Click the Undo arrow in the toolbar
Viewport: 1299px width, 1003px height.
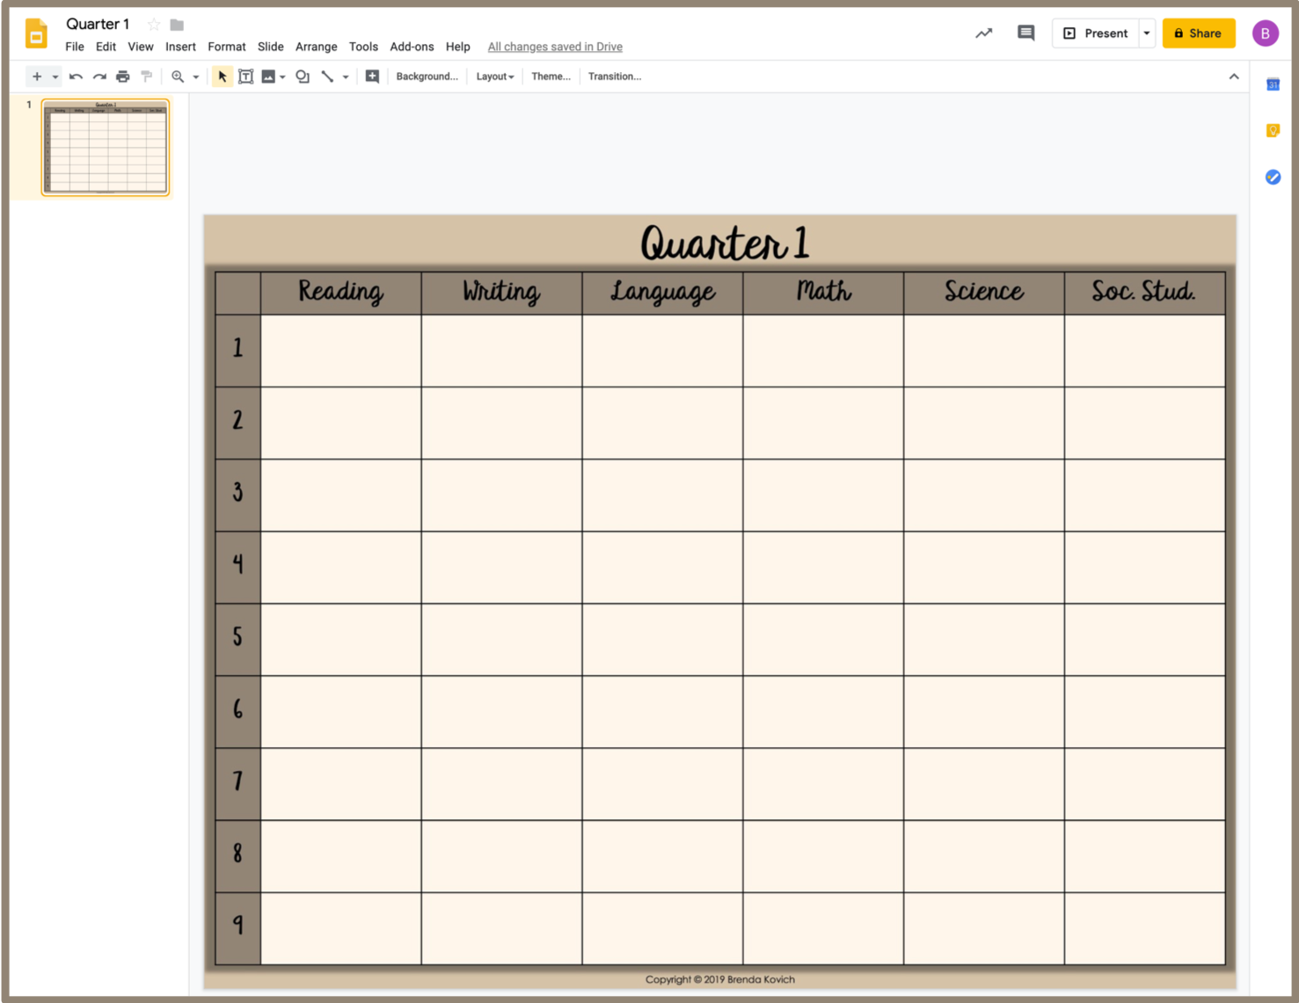[x=76, y=76]
